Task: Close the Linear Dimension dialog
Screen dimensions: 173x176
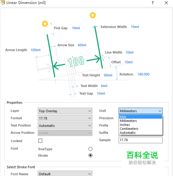Action: (166, 3)
